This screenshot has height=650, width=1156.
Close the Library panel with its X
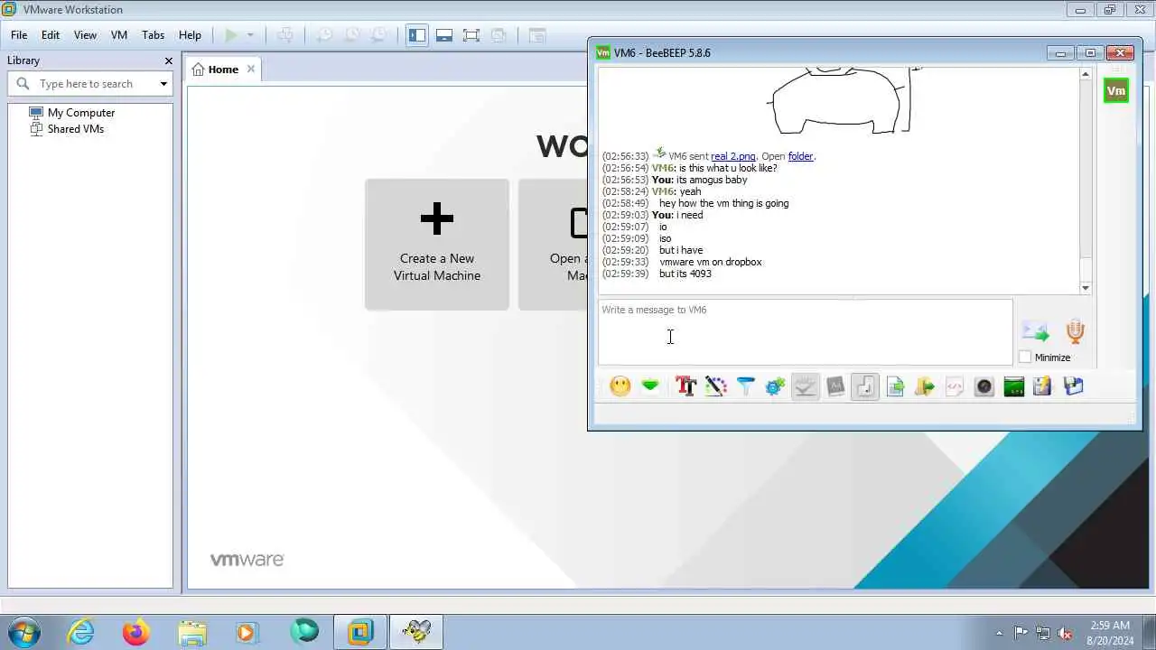pos(169,60)
